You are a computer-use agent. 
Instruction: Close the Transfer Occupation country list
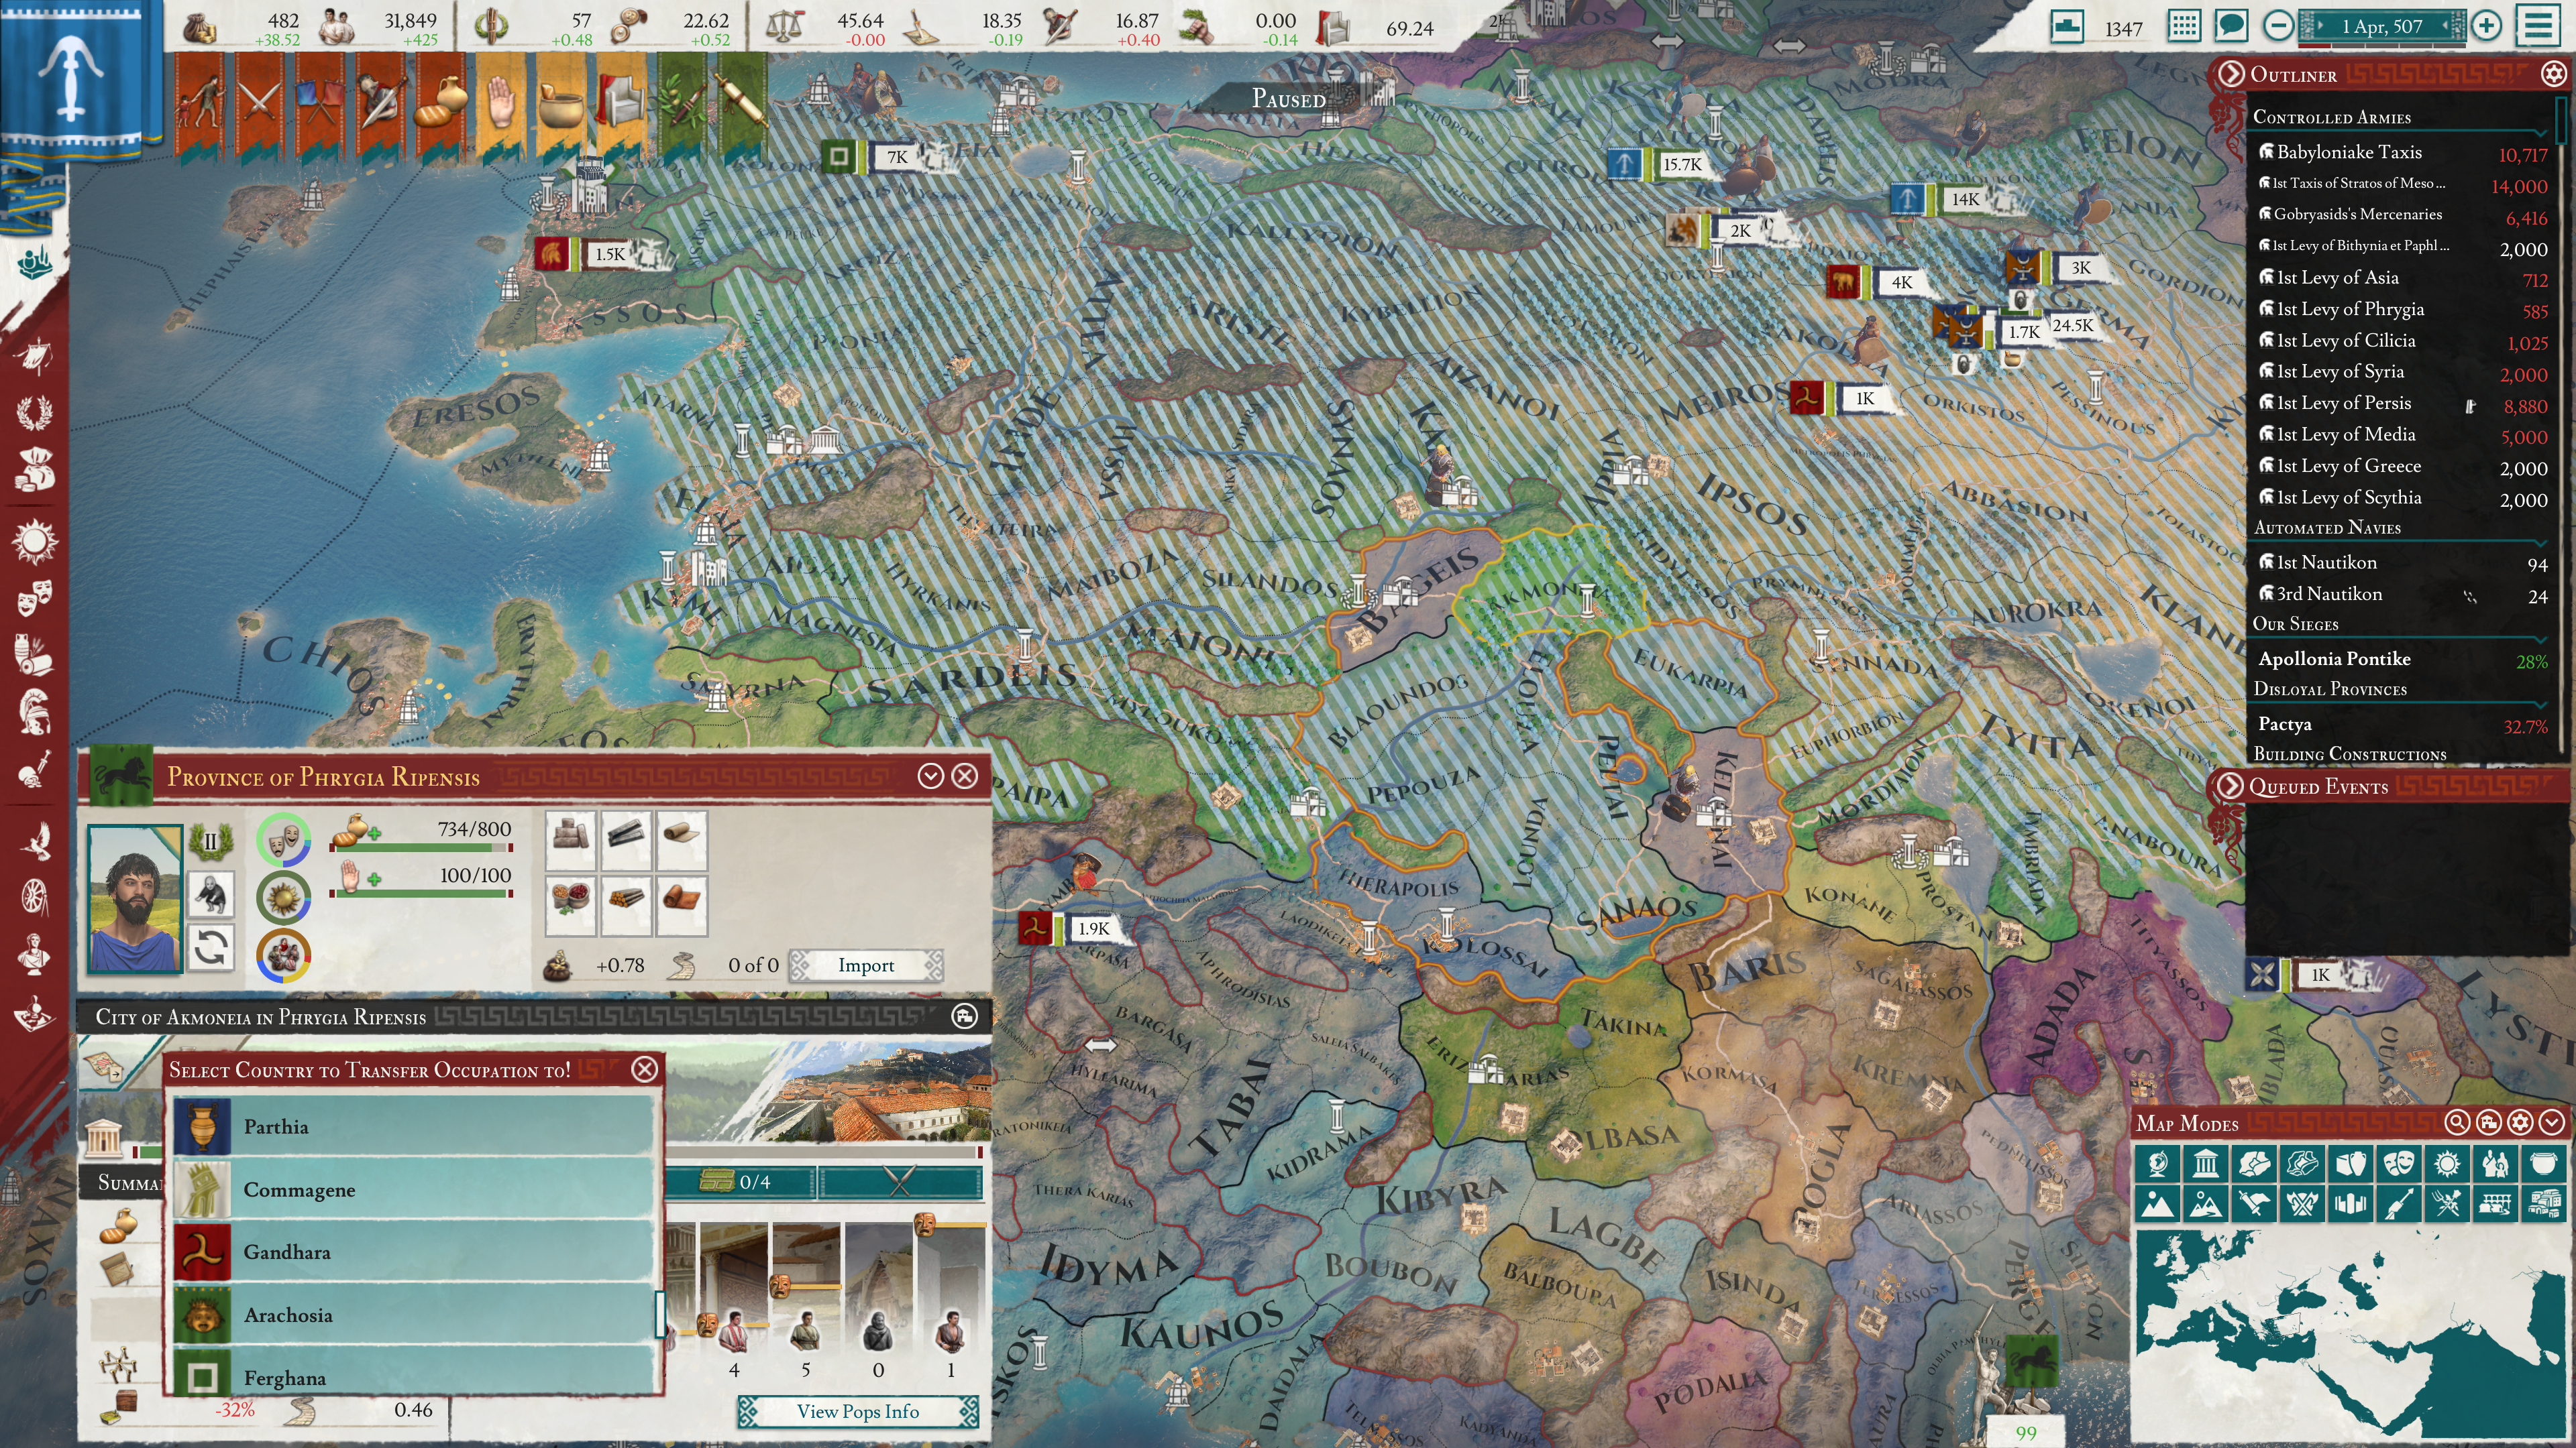pyautogui.click(x=645, y=1069)
